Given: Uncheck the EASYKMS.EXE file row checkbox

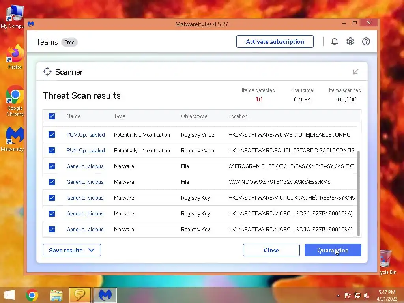Looking at the screenshot, I should (52, 166).
